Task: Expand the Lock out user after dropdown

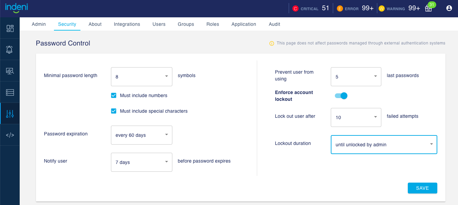Action: pos(356,117)
